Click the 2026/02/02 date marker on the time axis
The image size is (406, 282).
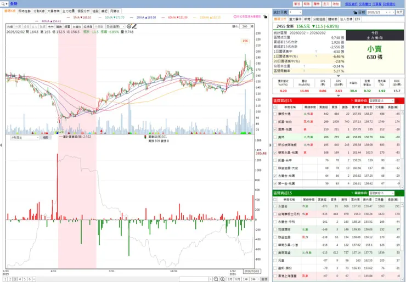click(x=252, y=271)
